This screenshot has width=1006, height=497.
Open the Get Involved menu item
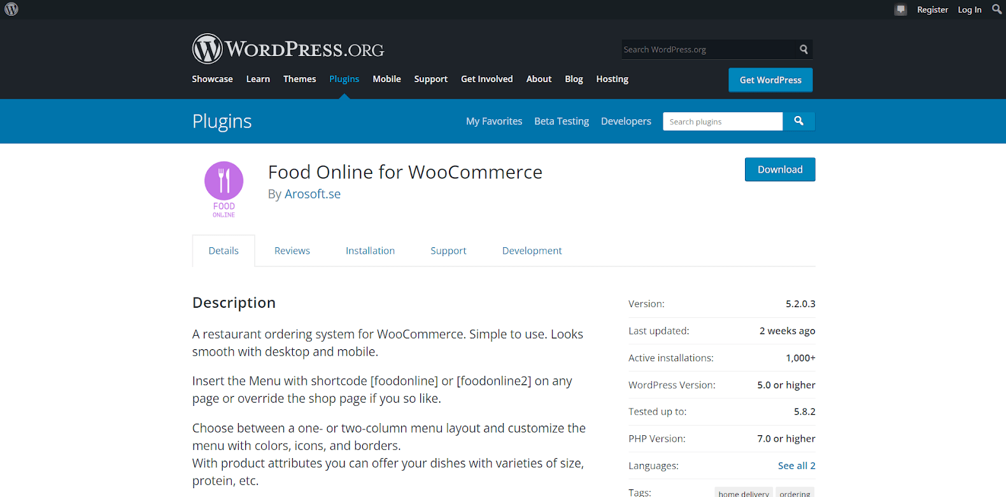click(x=486, y=79)
